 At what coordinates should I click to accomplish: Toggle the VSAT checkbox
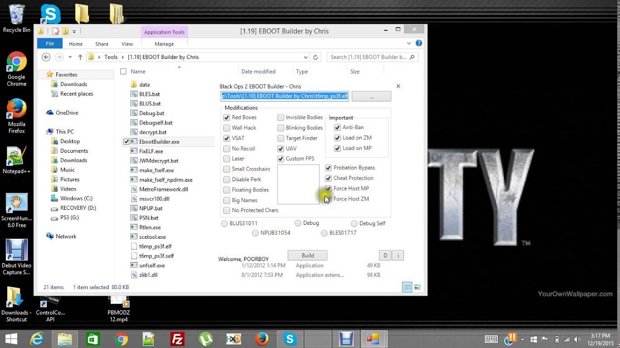click(x=227, y=138)
